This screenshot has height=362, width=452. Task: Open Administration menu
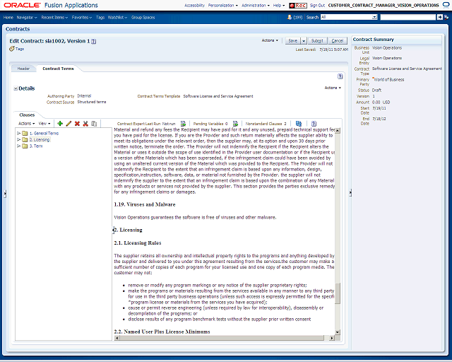(256, 5)
